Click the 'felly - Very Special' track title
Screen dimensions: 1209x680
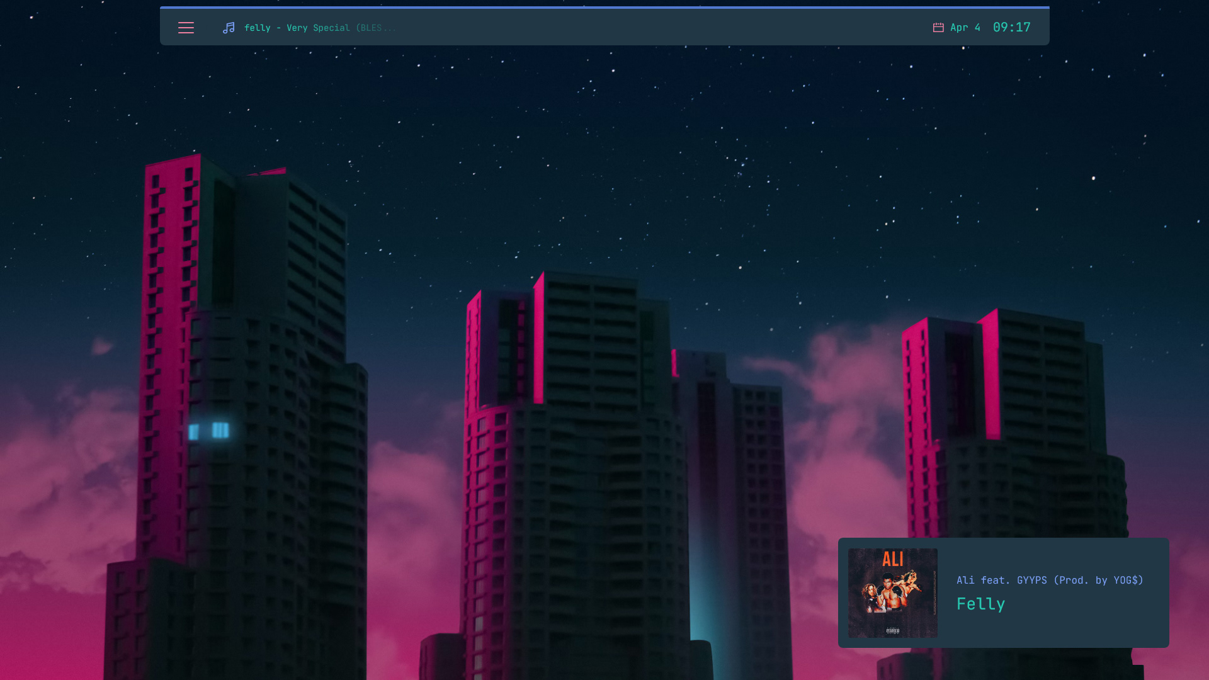click(x=297, y=28)
